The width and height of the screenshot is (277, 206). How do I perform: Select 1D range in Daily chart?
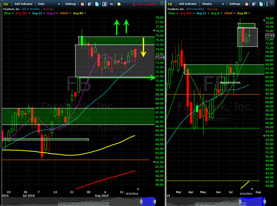click(x=98, y=204)
